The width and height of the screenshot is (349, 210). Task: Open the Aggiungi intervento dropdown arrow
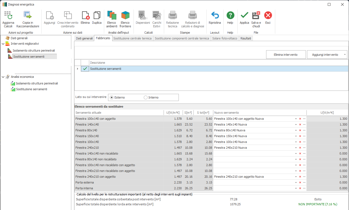pos(345,55)
